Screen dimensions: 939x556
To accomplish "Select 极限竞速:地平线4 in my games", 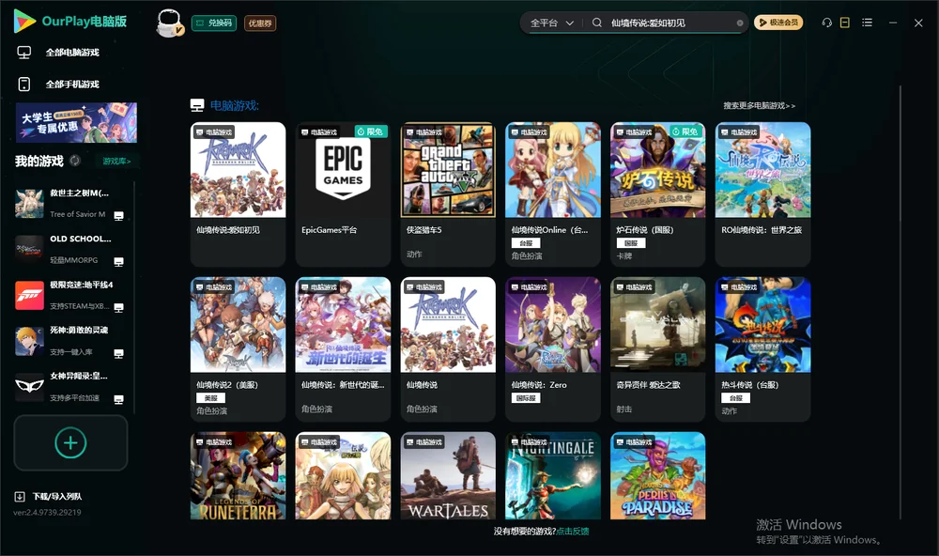I will pyautogui.click(x=72, y=295).
